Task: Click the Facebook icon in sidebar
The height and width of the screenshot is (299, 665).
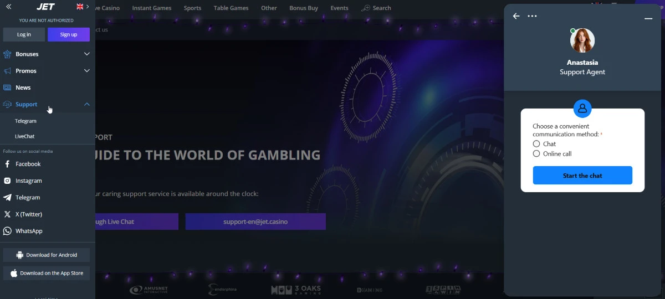Action: click(7, 164)
